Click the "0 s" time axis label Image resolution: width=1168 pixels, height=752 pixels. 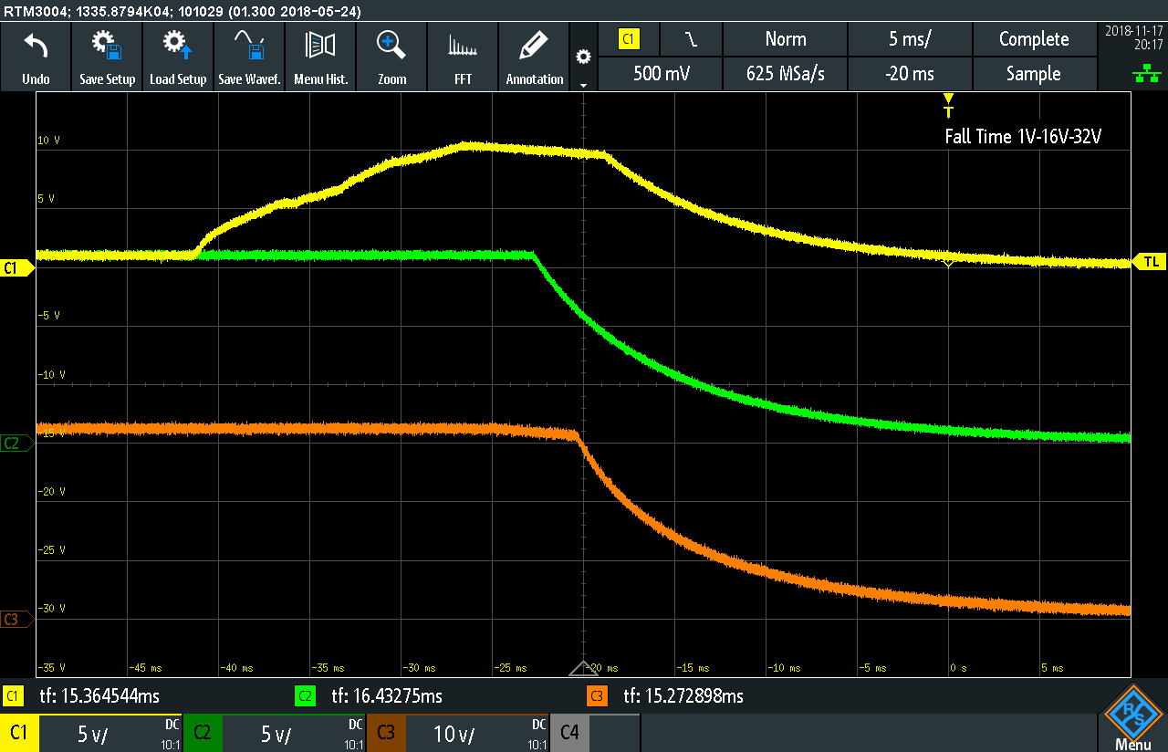click(959, 668)
